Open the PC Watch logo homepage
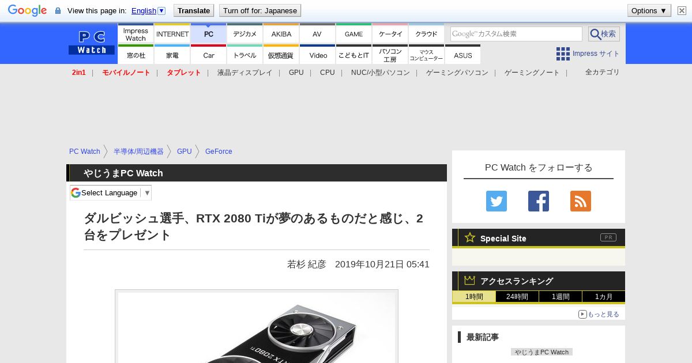Image resolution: width=692 pixels, height=363 pixels. [92, 43]
